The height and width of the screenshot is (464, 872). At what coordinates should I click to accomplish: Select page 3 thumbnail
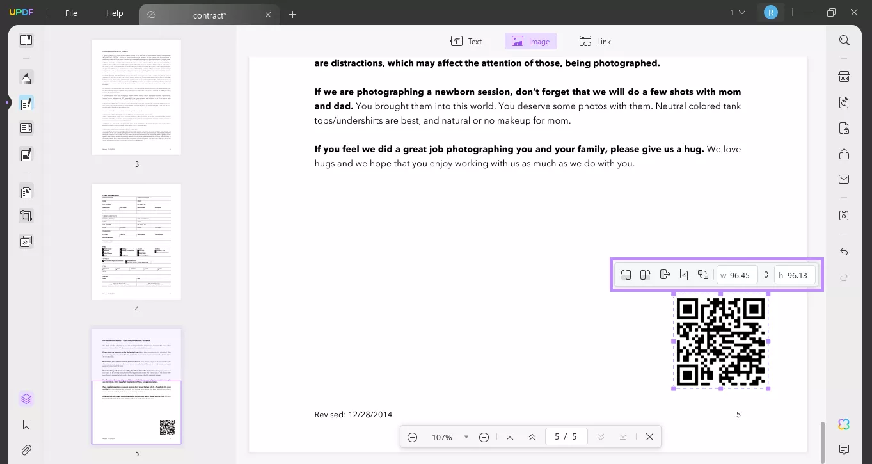point(136,97)
